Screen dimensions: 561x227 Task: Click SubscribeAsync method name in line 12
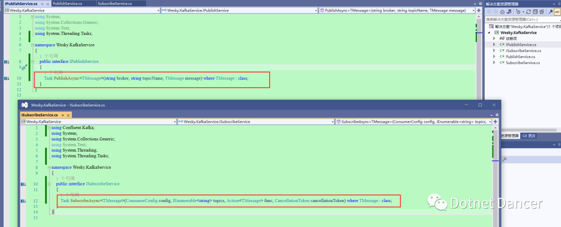(x=85, y=201)
